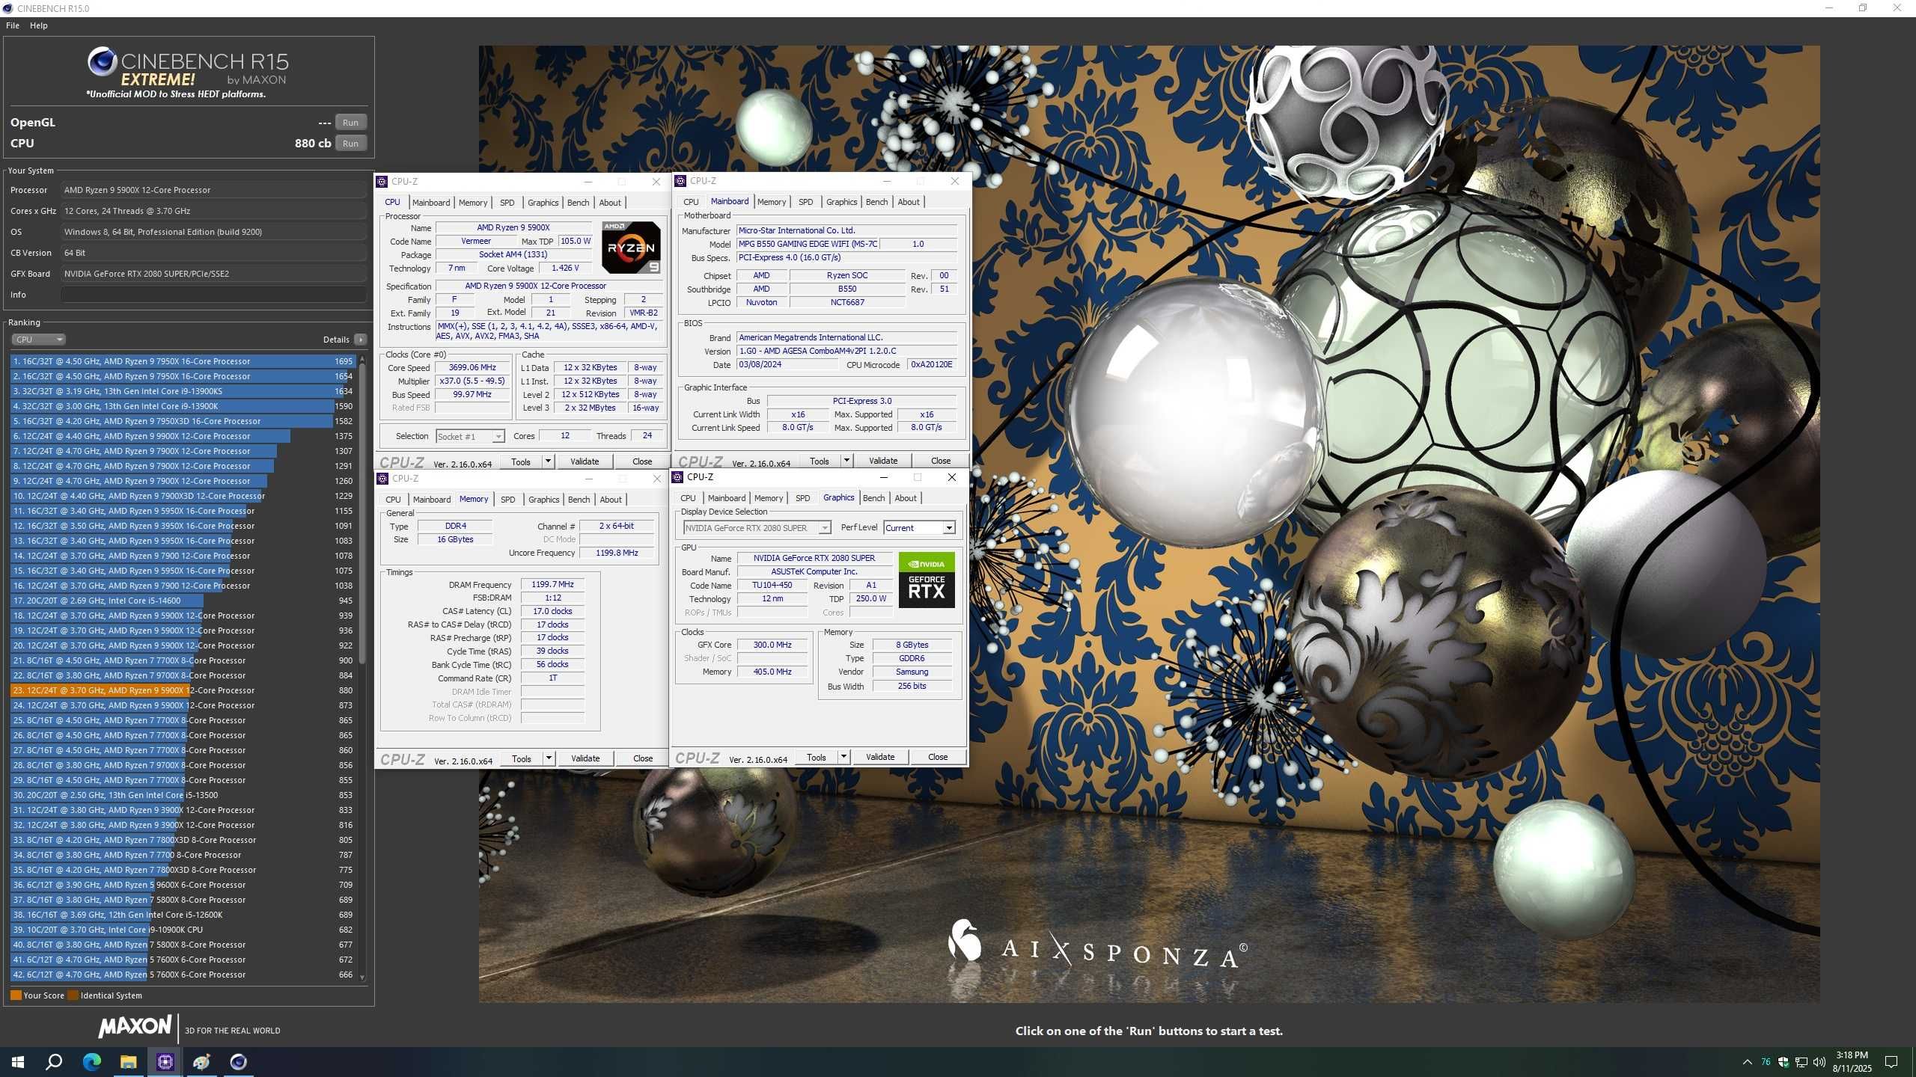Click the NVIDIA GeForce RTX logo
The height and width of the screenshot is (1077, 1916).
point(926,580)
